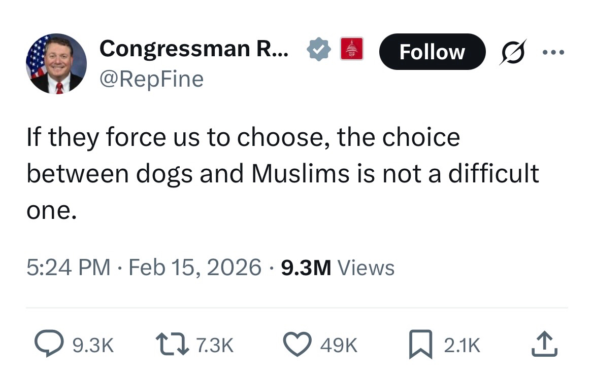
Task: Click the reply speech bubble icon
Action: tap(49, 345)
